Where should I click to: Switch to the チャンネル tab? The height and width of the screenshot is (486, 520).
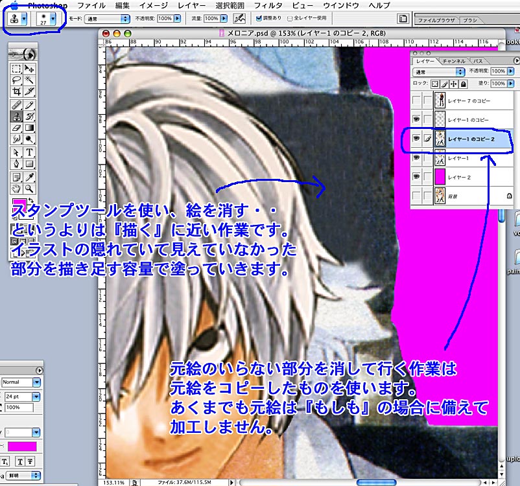pos(454,62)
